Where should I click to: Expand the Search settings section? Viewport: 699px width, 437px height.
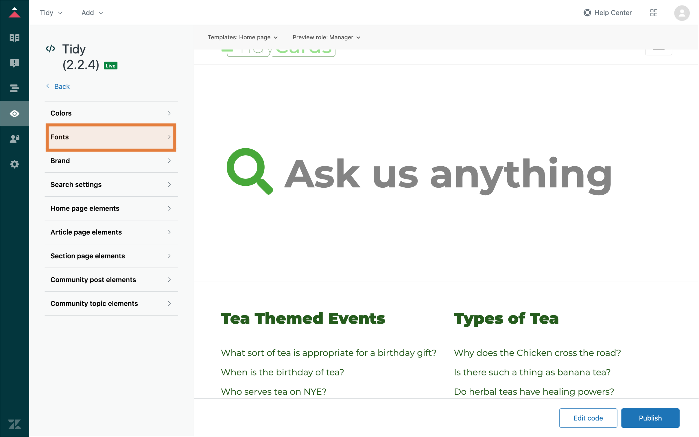pos(111,184)
